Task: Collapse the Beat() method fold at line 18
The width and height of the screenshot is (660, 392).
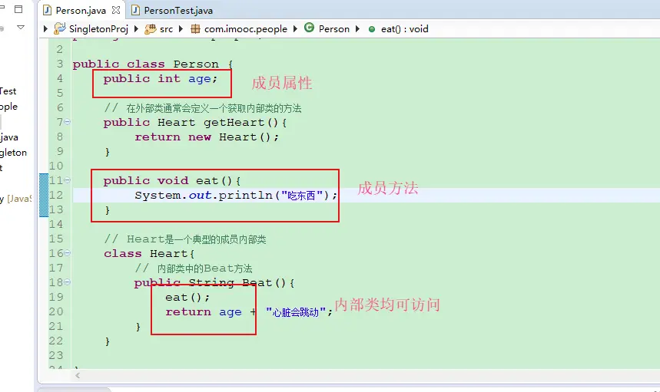Action: pos(68,282)
